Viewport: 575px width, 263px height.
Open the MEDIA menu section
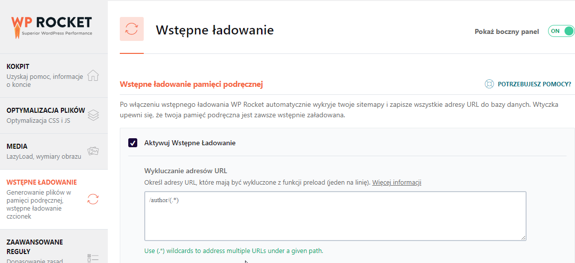coord(54,151)
